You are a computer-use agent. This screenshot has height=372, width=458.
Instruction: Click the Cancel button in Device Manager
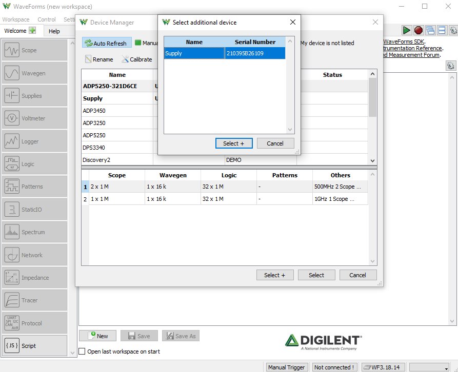pos(358,275)
